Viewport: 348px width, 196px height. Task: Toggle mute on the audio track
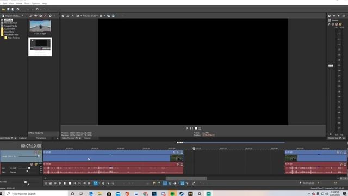point(32,164)
